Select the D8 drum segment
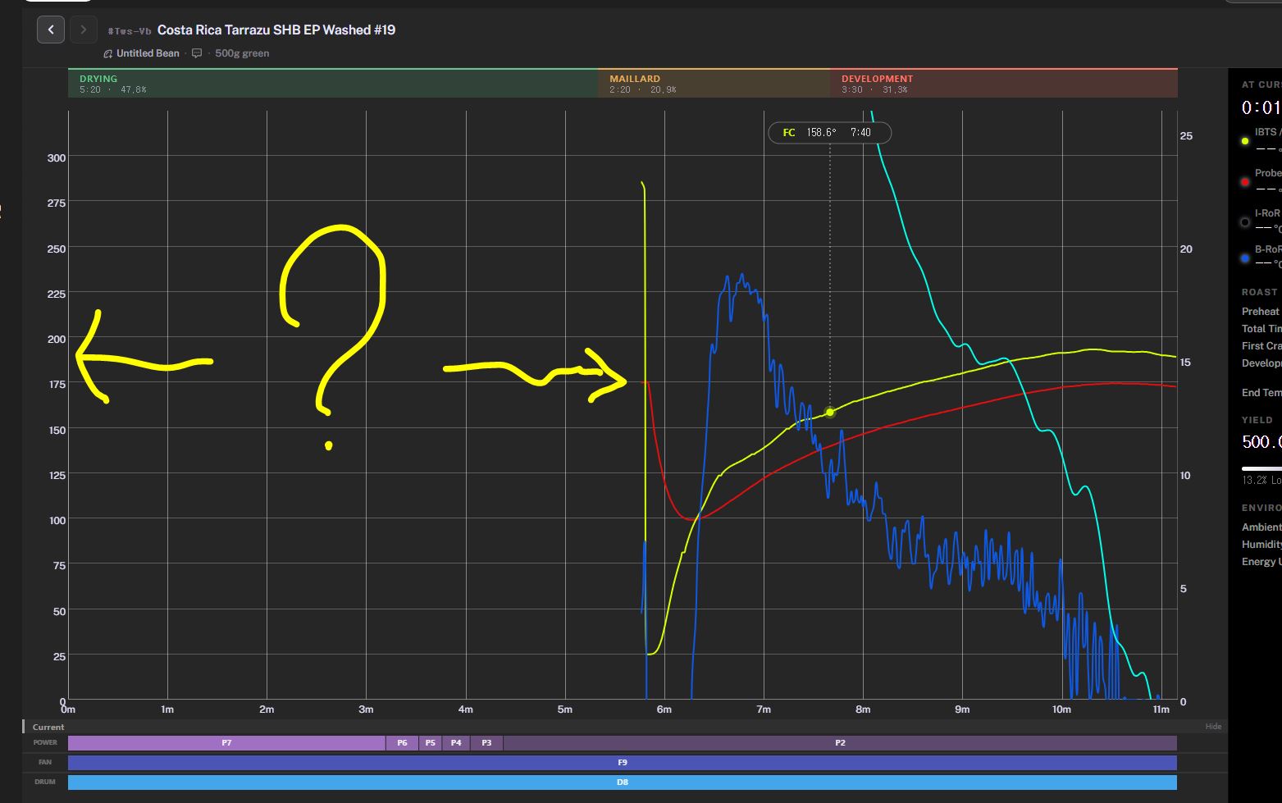This screenshot has width=1282, height=803. point(623,782)
